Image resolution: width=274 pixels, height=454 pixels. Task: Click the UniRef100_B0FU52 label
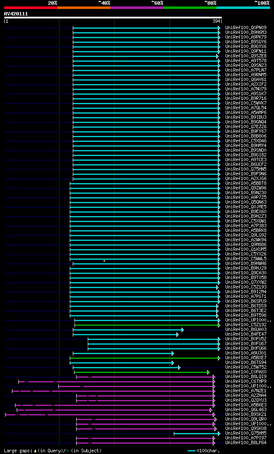click(246, 339)
